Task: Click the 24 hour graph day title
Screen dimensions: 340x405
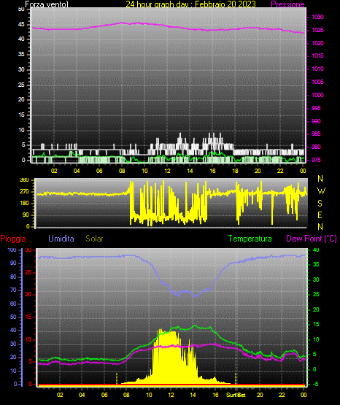Action: click(190, 4)
